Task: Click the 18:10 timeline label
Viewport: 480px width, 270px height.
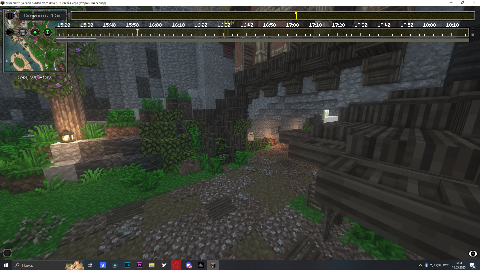Action: (x=452, y=25)
